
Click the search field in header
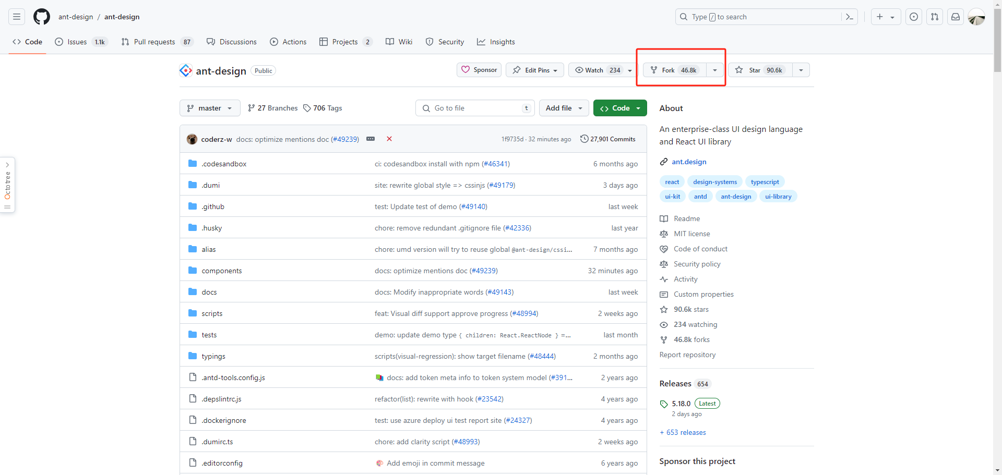tap(759, 17)
